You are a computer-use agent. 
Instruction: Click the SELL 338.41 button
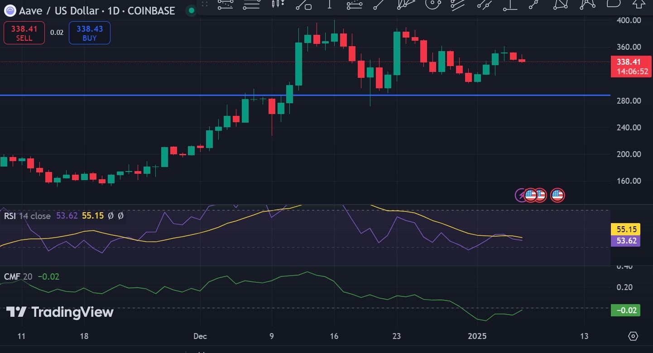[x=24, y=33]
